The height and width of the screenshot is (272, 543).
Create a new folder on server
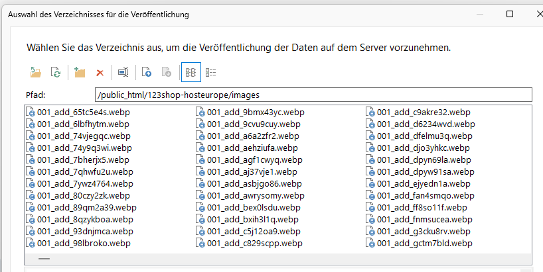(80, 72)
